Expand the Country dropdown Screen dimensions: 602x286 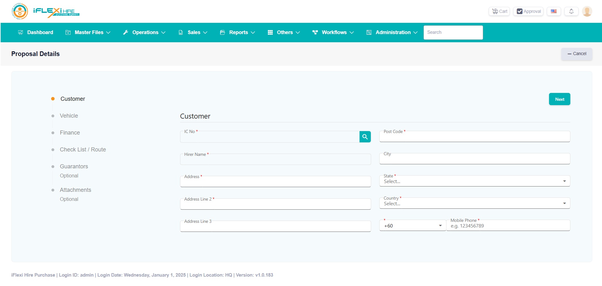474,203
